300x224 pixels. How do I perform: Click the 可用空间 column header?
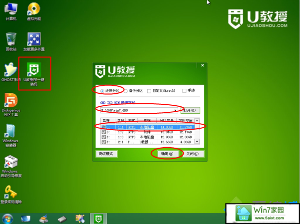185,121
